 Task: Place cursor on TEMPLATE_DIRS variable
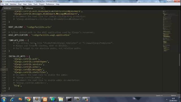[x=16, y=40]
